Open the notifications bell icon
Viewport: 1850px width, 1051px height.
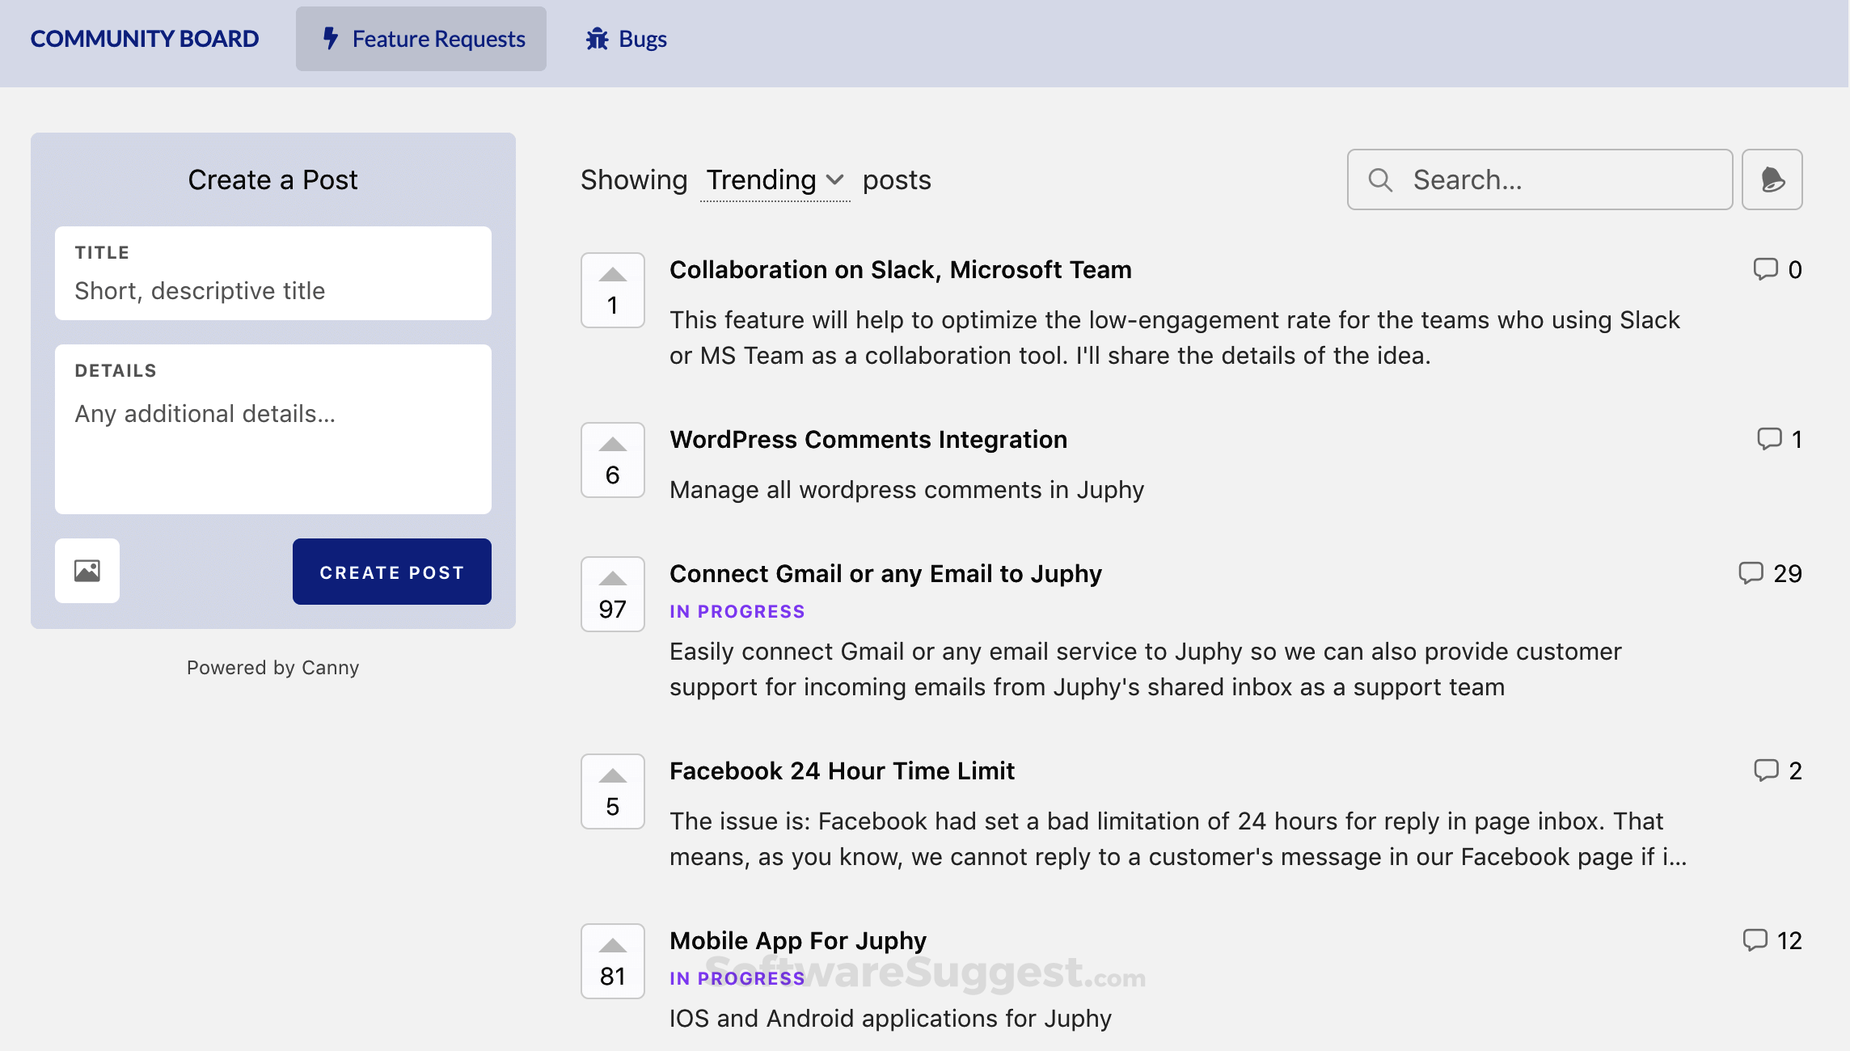(1772, 179)
